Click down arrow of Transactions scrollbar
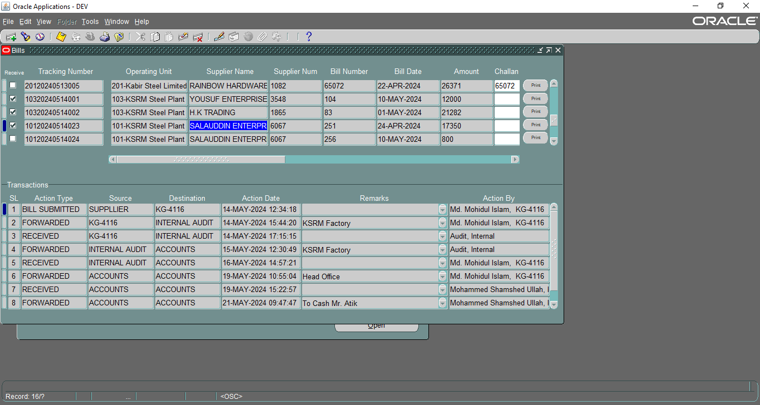760x405 pixels. [554, 305]
